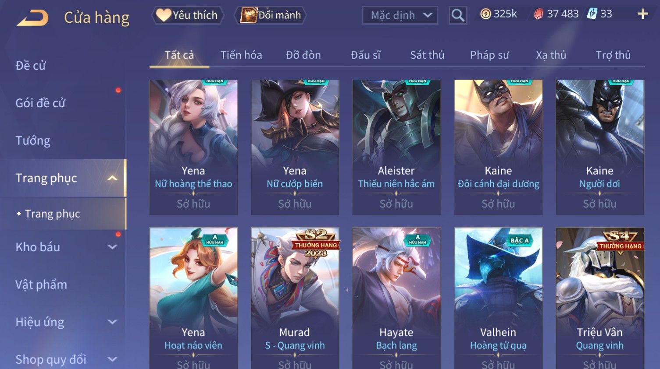Viewport: 660px width, 369px height.
Task: Tap the golden back arrow icon
Action: [32, 18]
